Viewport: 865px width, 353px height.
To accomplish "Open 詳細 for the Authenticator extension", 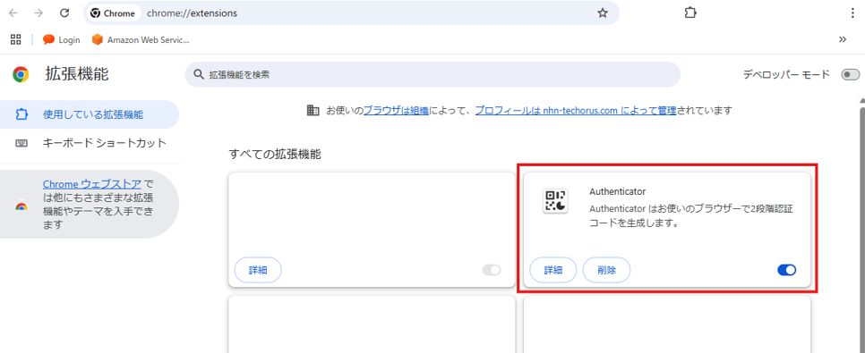I will coord(553,270).
